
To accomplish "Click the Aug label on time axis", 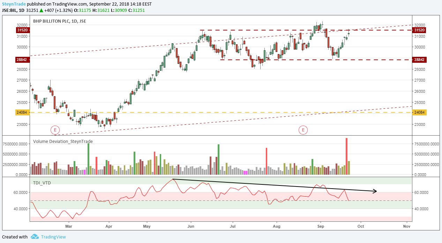I will point(277,226).
